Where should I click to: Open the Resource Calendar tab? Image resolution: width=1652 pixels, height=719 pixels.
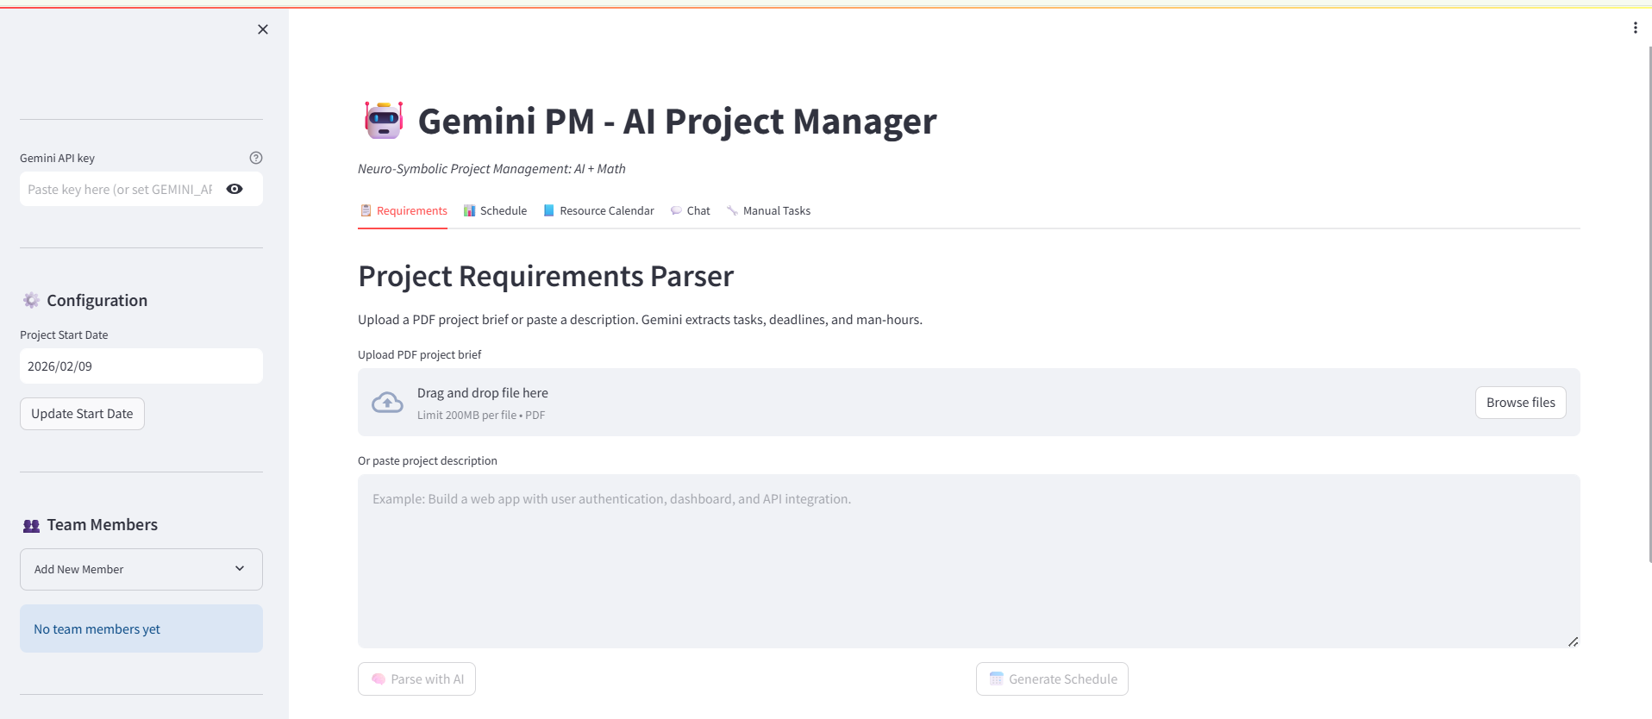598,210
